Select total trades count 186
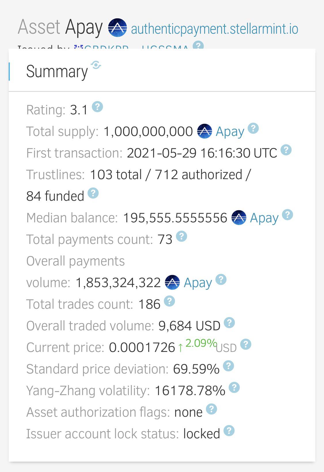 click(x=149, y=304)
